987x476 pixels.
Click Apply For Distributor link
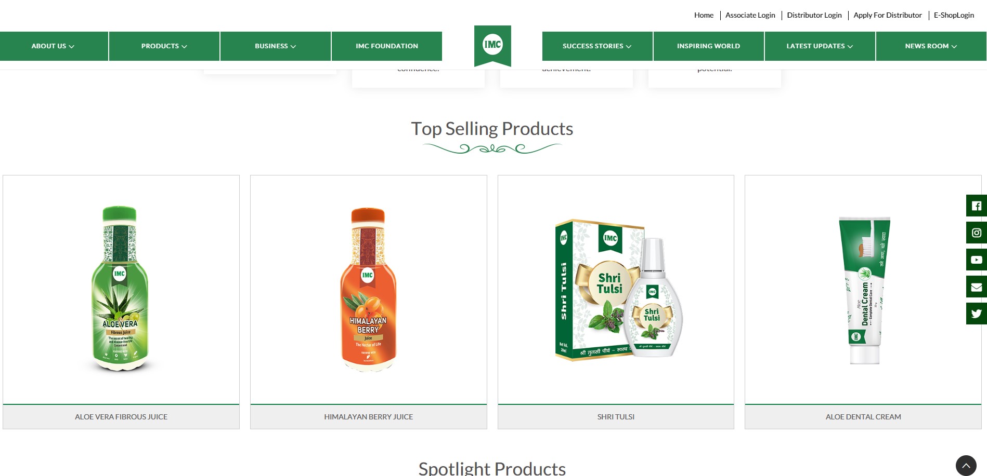[x=887, y=15]
